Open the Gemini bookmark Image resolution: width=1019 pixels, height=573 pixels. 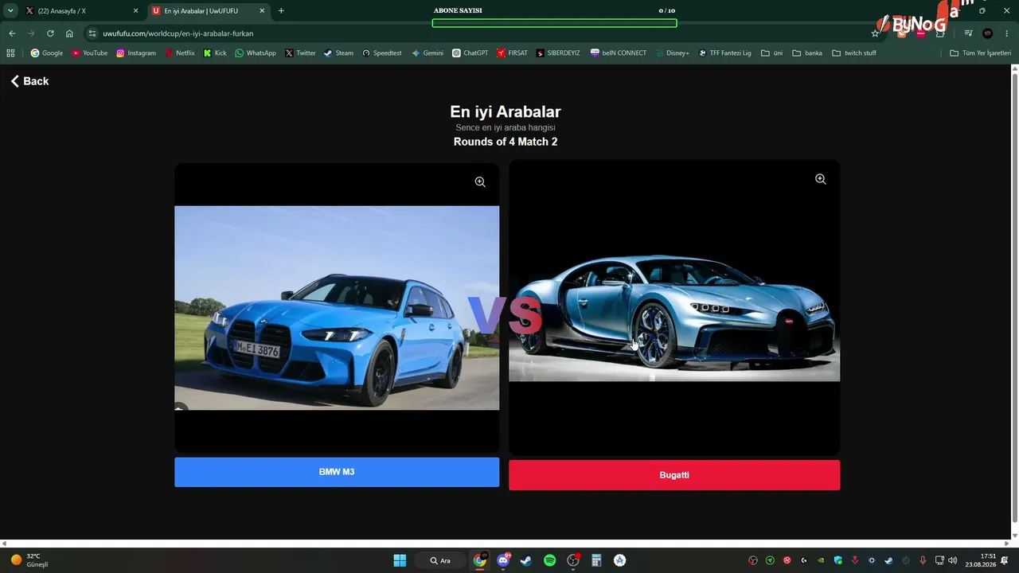click(428, 53)
